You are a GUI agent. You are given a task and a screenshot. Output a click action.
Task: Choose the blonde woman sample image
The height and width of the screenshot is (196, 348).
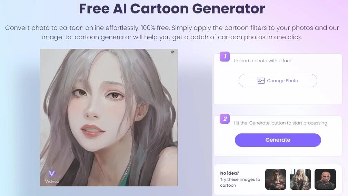pyautogui.click(x=300, y=179)
